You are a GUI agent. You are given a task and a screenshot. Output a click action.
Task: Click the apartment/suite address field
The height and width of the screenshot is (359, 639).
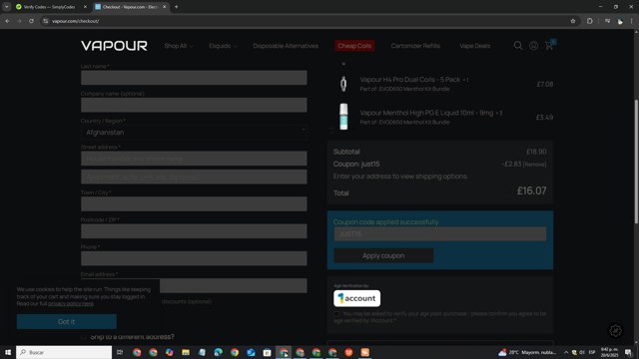click(194, 177)
